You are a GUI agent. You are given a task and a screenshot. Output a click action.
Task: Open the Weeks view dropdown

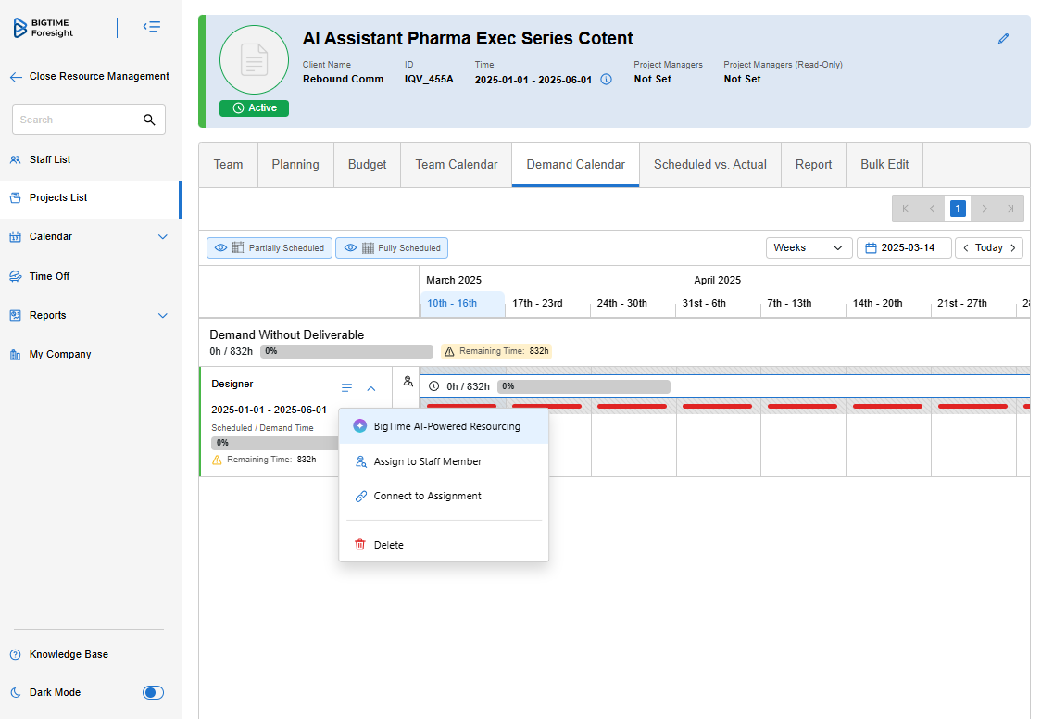tap(809, 248)
